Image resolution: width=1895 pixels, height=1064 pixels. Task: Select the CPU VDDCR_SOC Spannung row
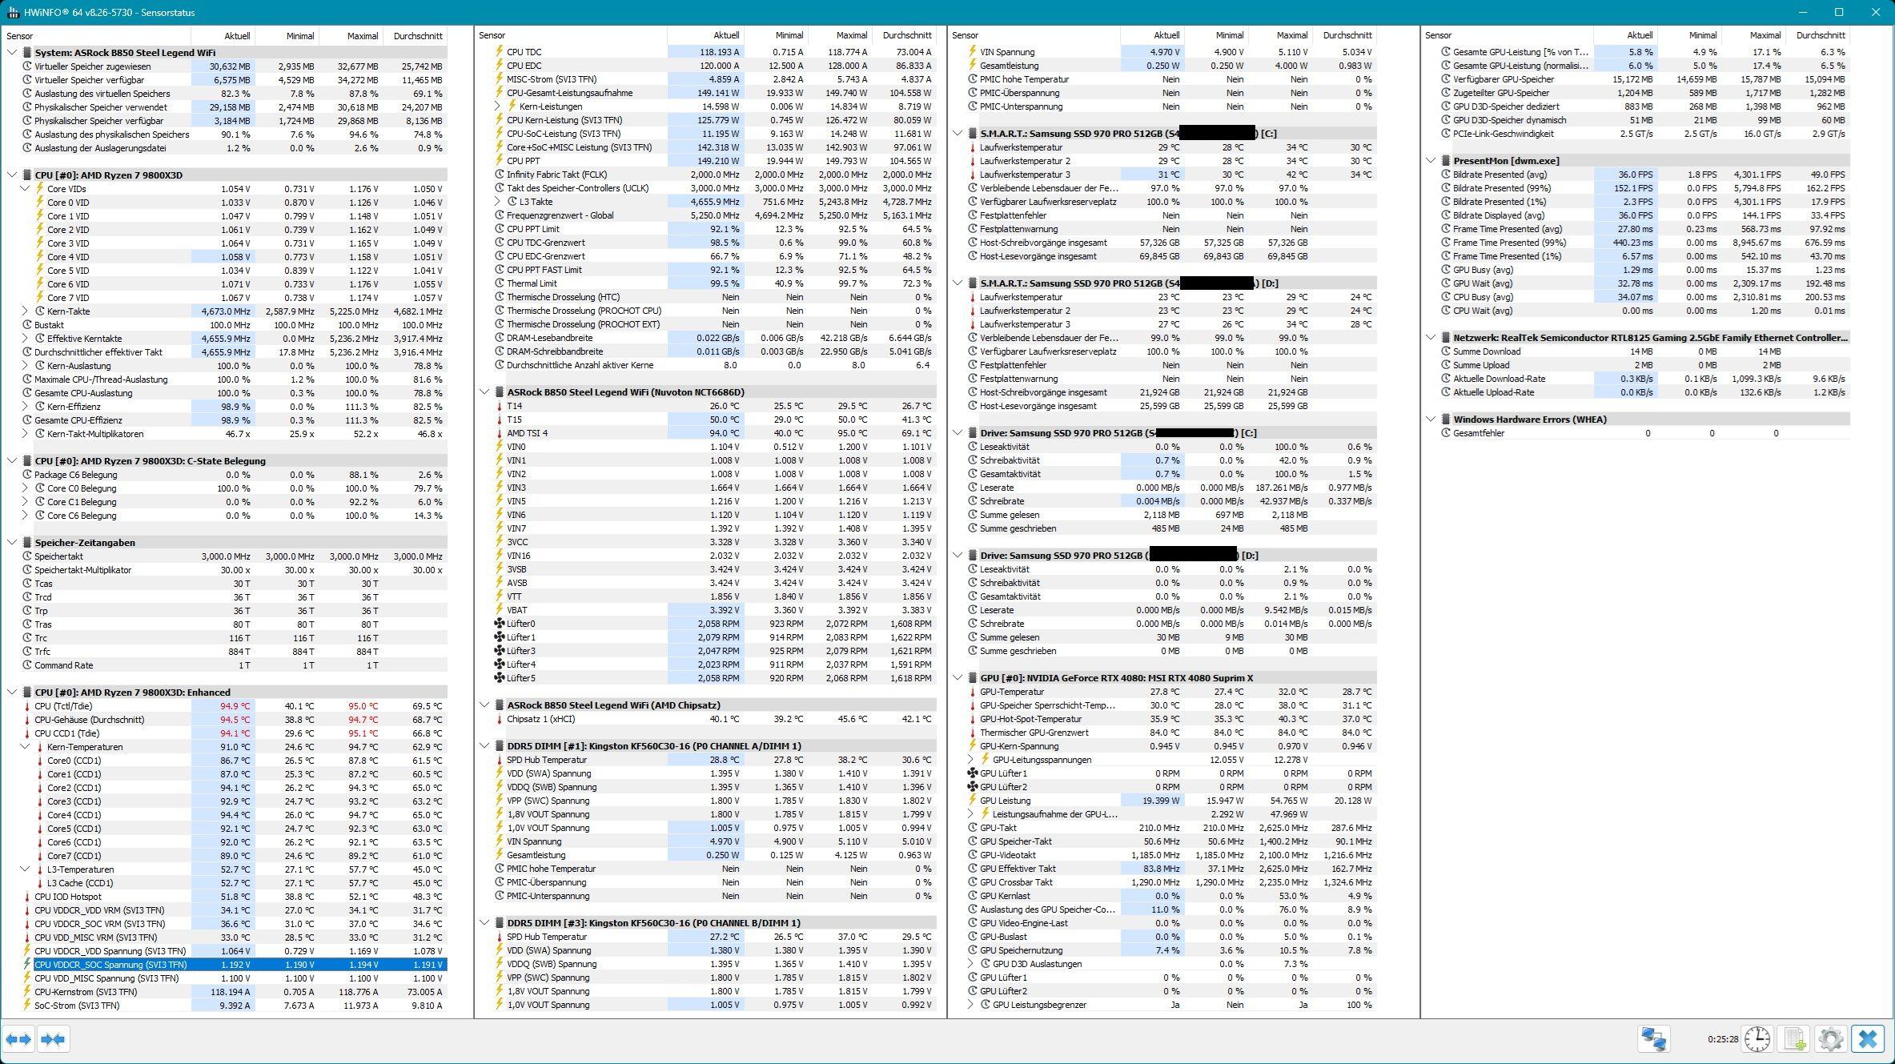(x=110, y=965)
